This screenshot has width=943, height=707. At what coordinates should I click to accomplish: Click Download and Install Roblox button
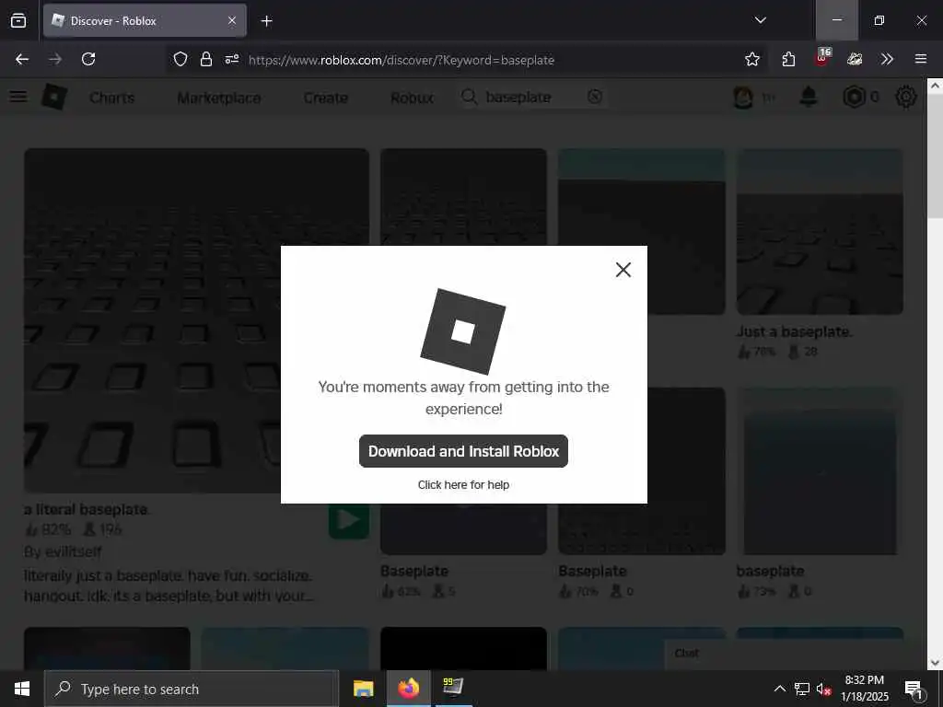click(x=463, y=451)
